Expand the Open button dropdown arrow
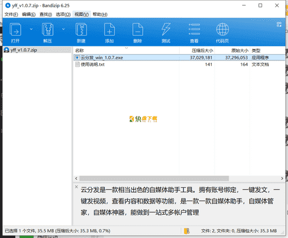This screenshot has height=238, width=288. (x=31, y=29)
